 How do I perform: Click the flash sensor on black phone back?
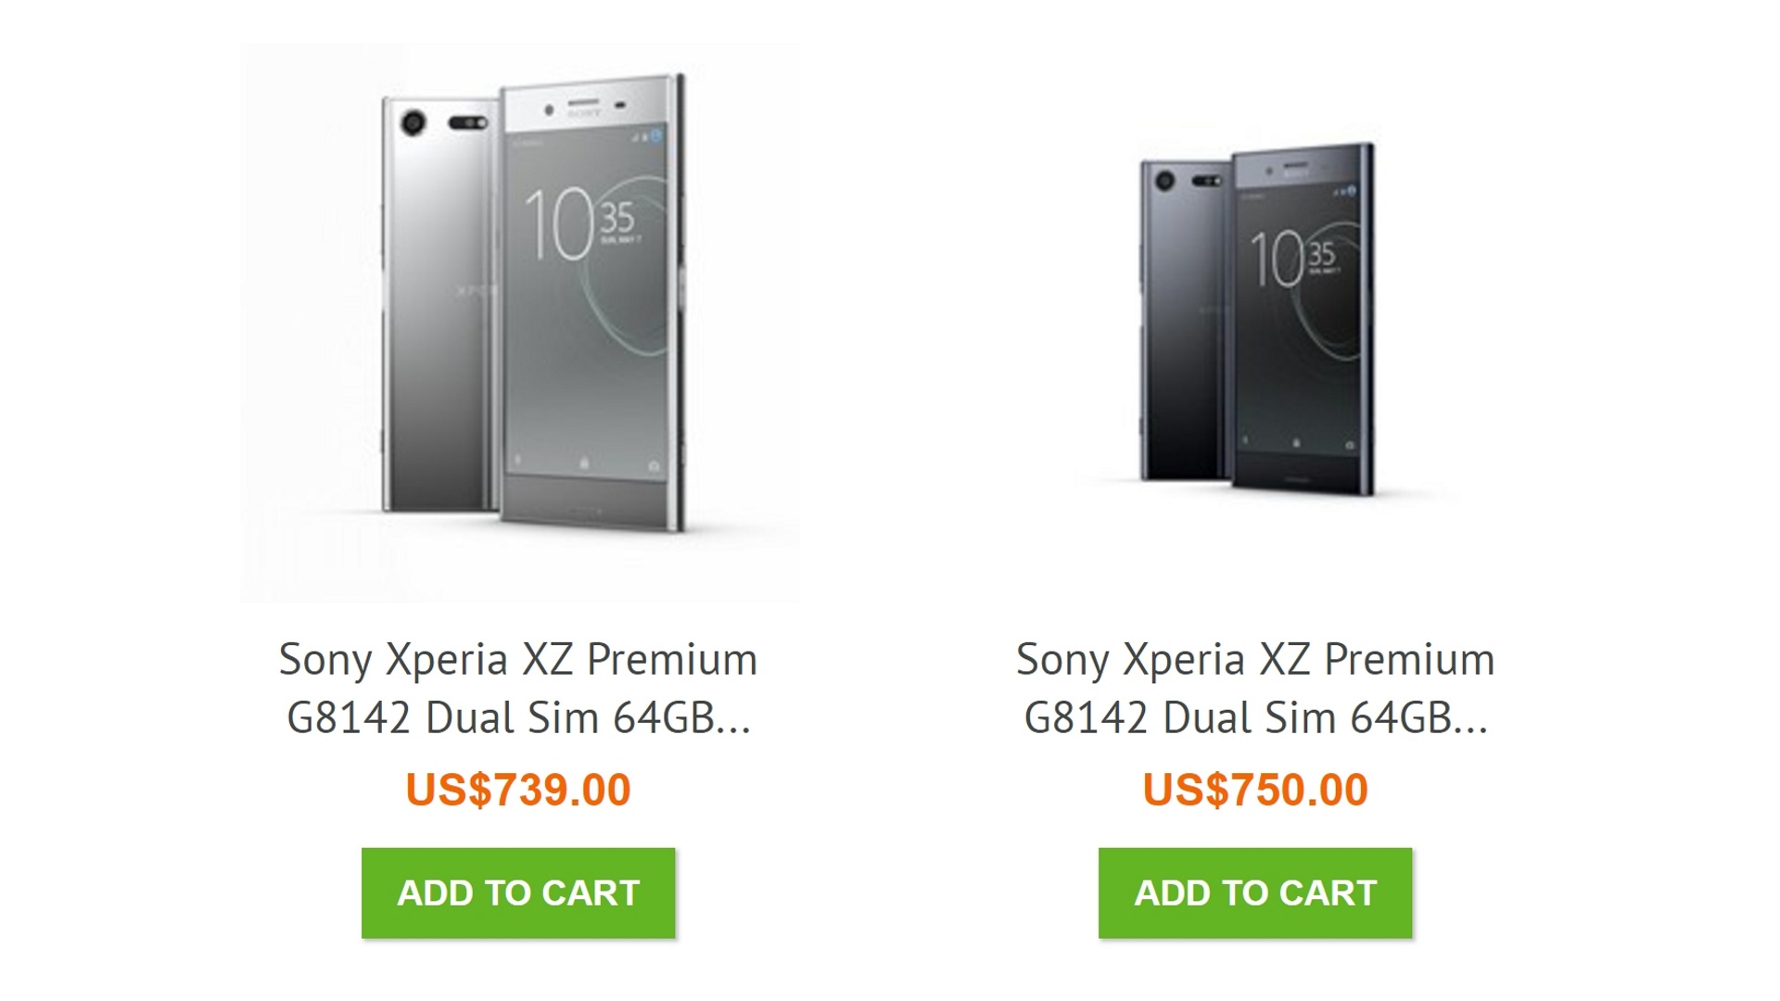tap(1206, 181)
